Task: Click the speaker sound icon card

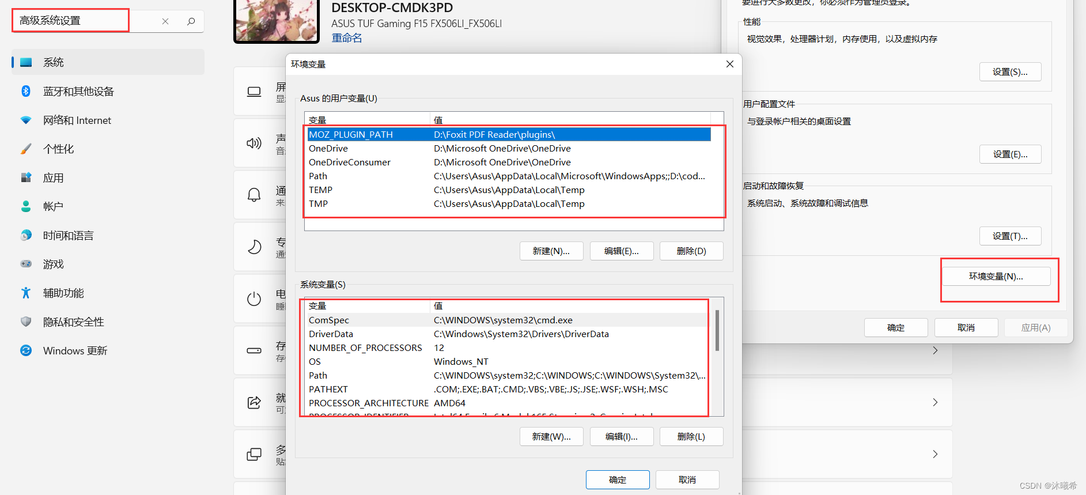Action: (254, 143)
